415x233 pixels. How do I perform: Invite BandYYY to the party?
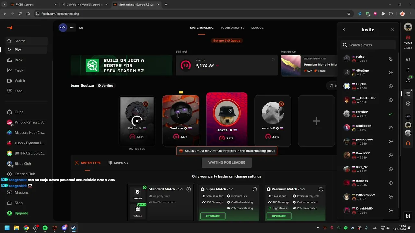point(391,155)
